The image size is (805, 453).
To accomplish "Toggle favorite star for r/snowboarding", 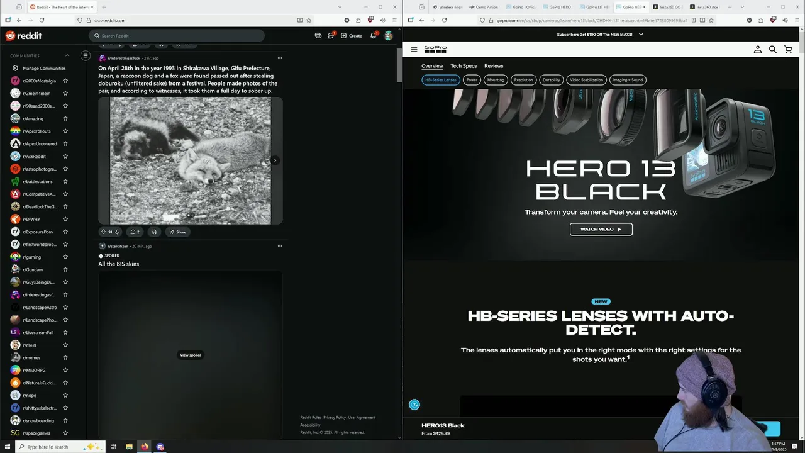I will [x=65, y=420].
